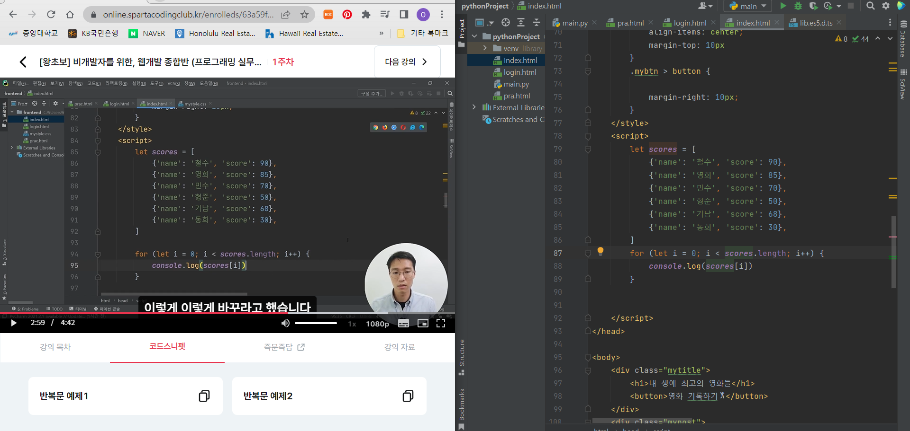Debug the project in PyCharm
Screen dimensions: 910x431
pyautogui.click(x=798, y=6)
